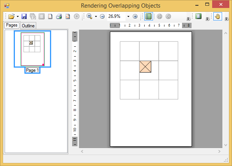
Task: Open the zoom tool dropdown arrow
Action: (96, 16)
